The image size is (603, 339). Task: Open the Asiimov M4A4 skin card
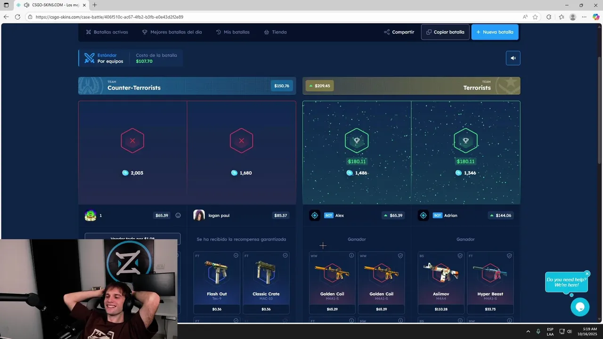click(x=441, y=282)
